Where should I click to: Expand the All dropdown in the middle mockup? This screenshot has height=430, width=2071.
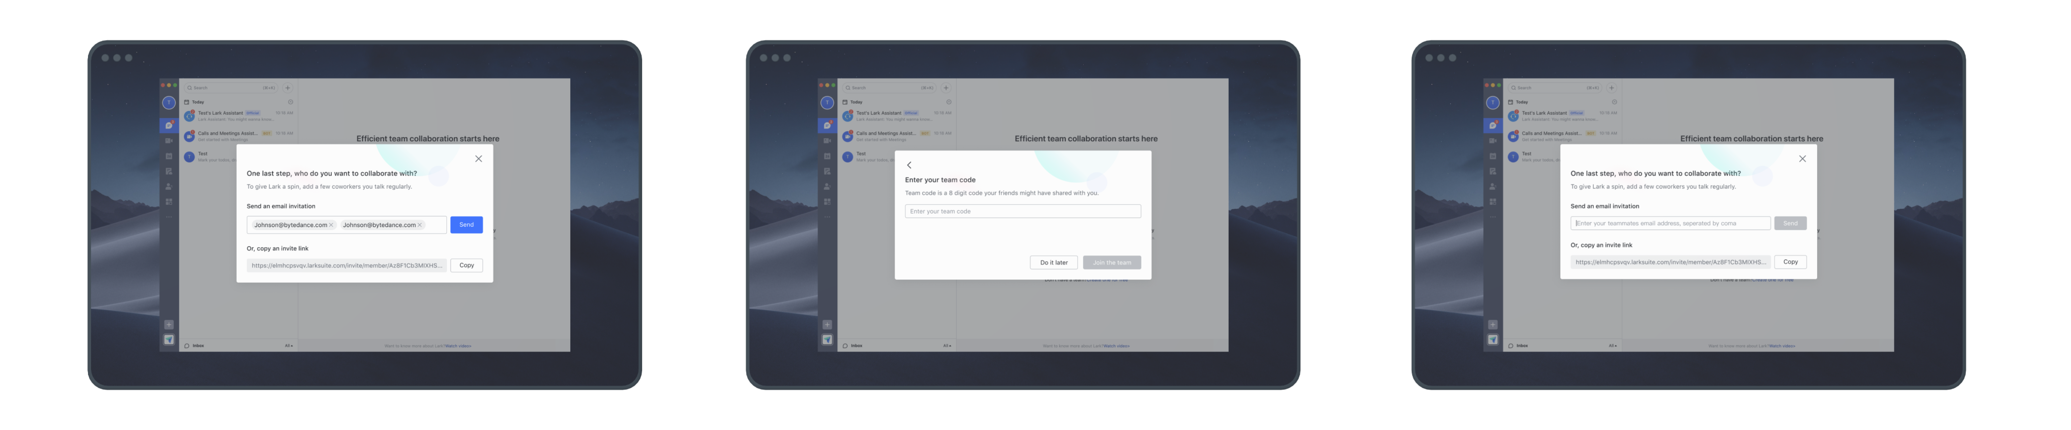pos(947,346)
